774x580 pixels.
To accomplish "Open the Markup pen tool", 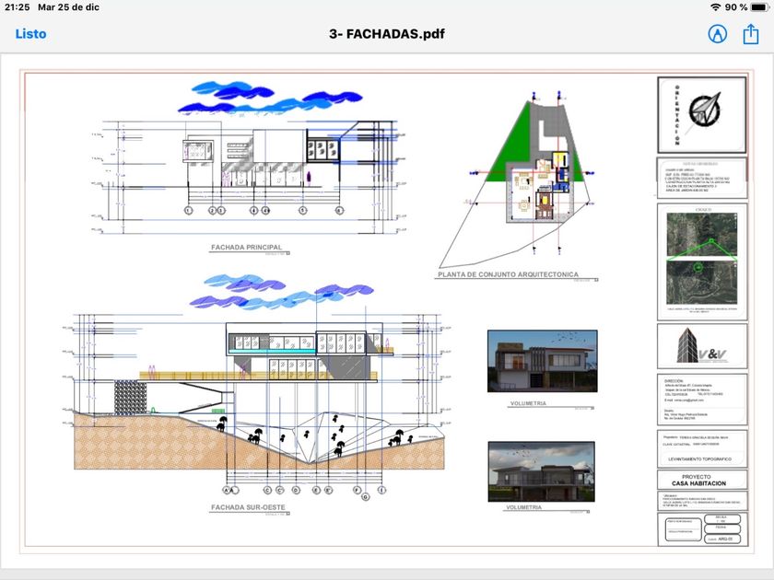I will click(717, 33).
